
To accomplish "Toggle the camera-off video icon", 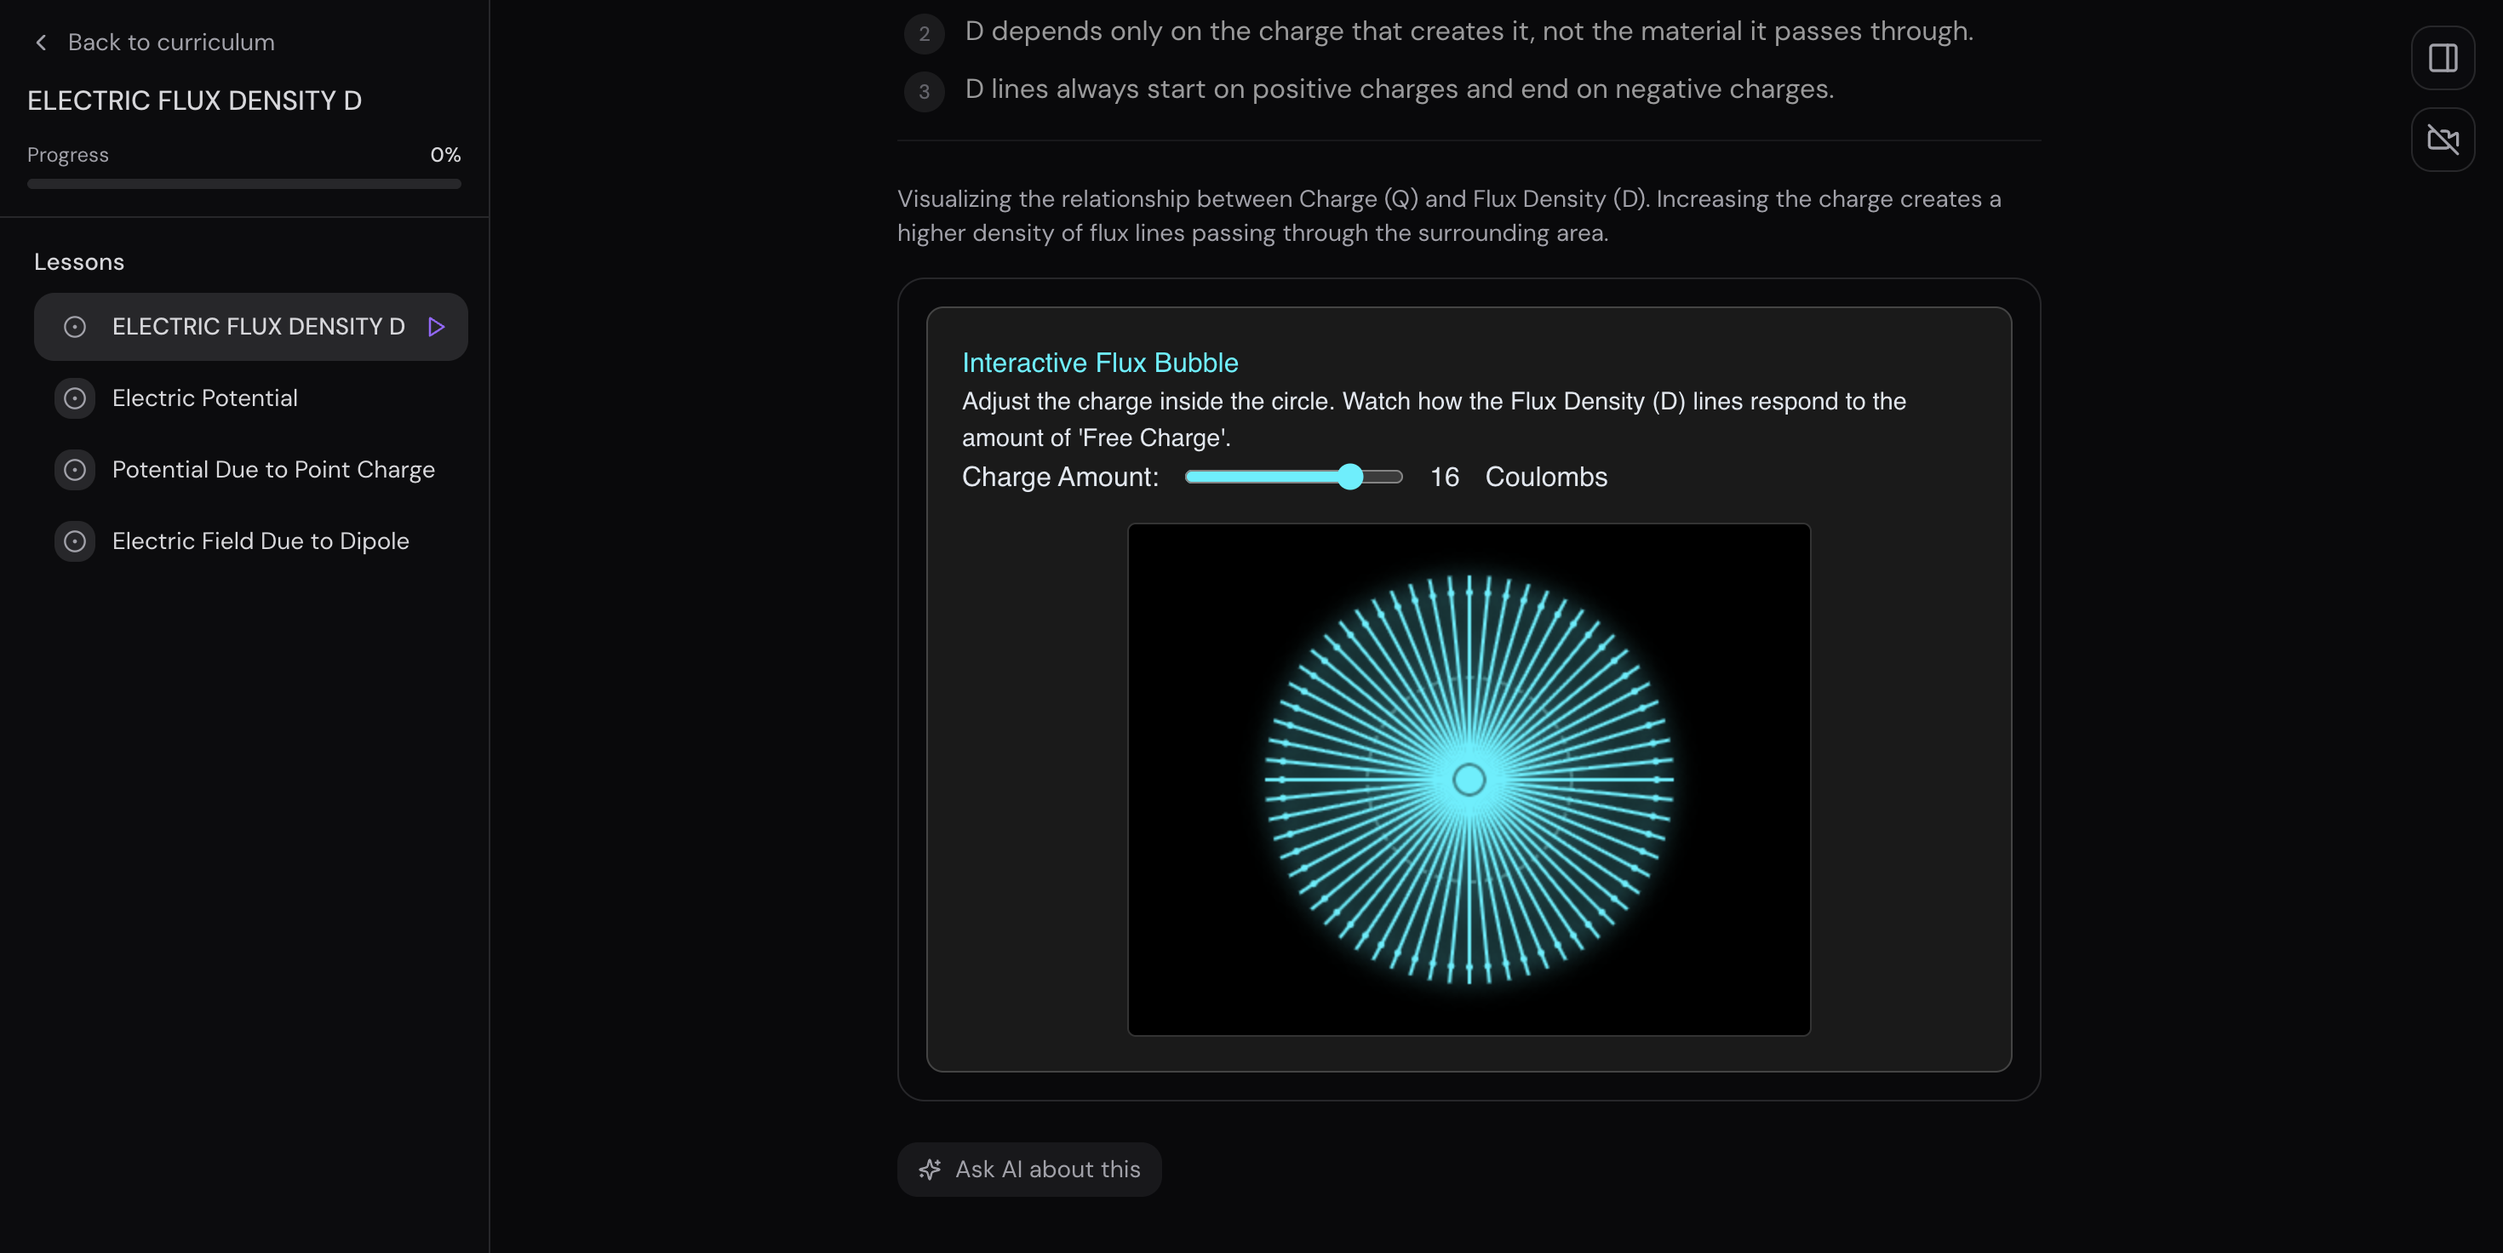I will point(2442,140).
